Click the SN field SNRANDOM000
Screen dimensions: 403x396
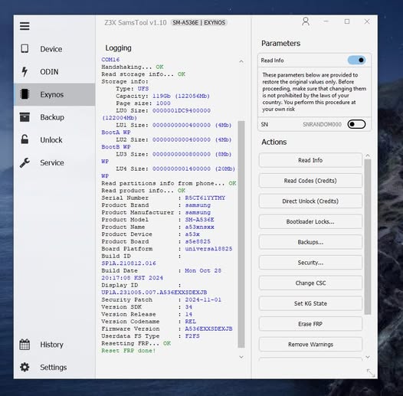coord(322,124)
